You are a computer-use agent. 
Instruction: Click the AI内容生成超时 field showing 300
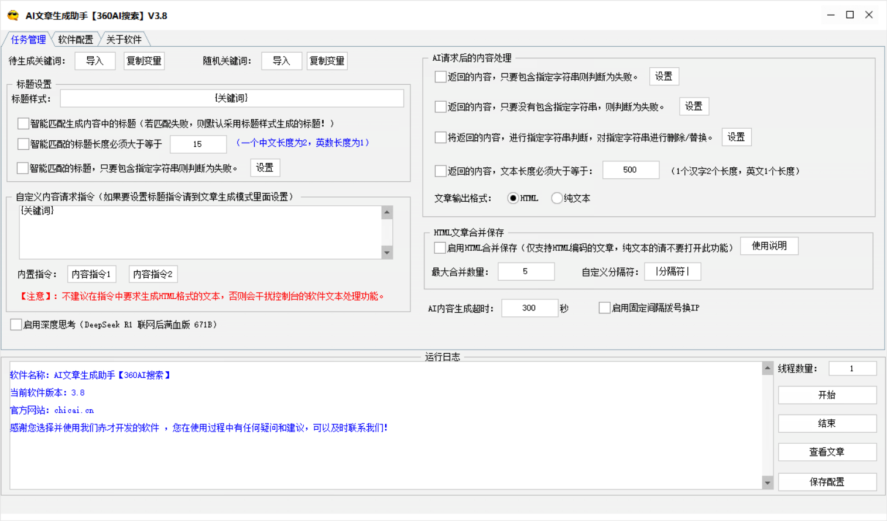530,308
